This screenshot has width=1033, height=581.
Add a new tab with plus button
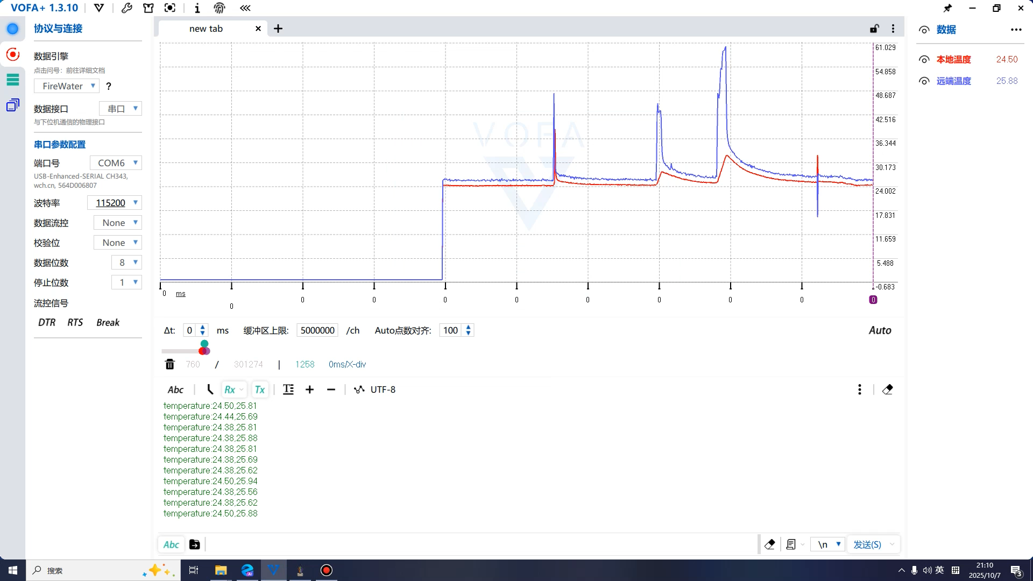click(278, 29)
